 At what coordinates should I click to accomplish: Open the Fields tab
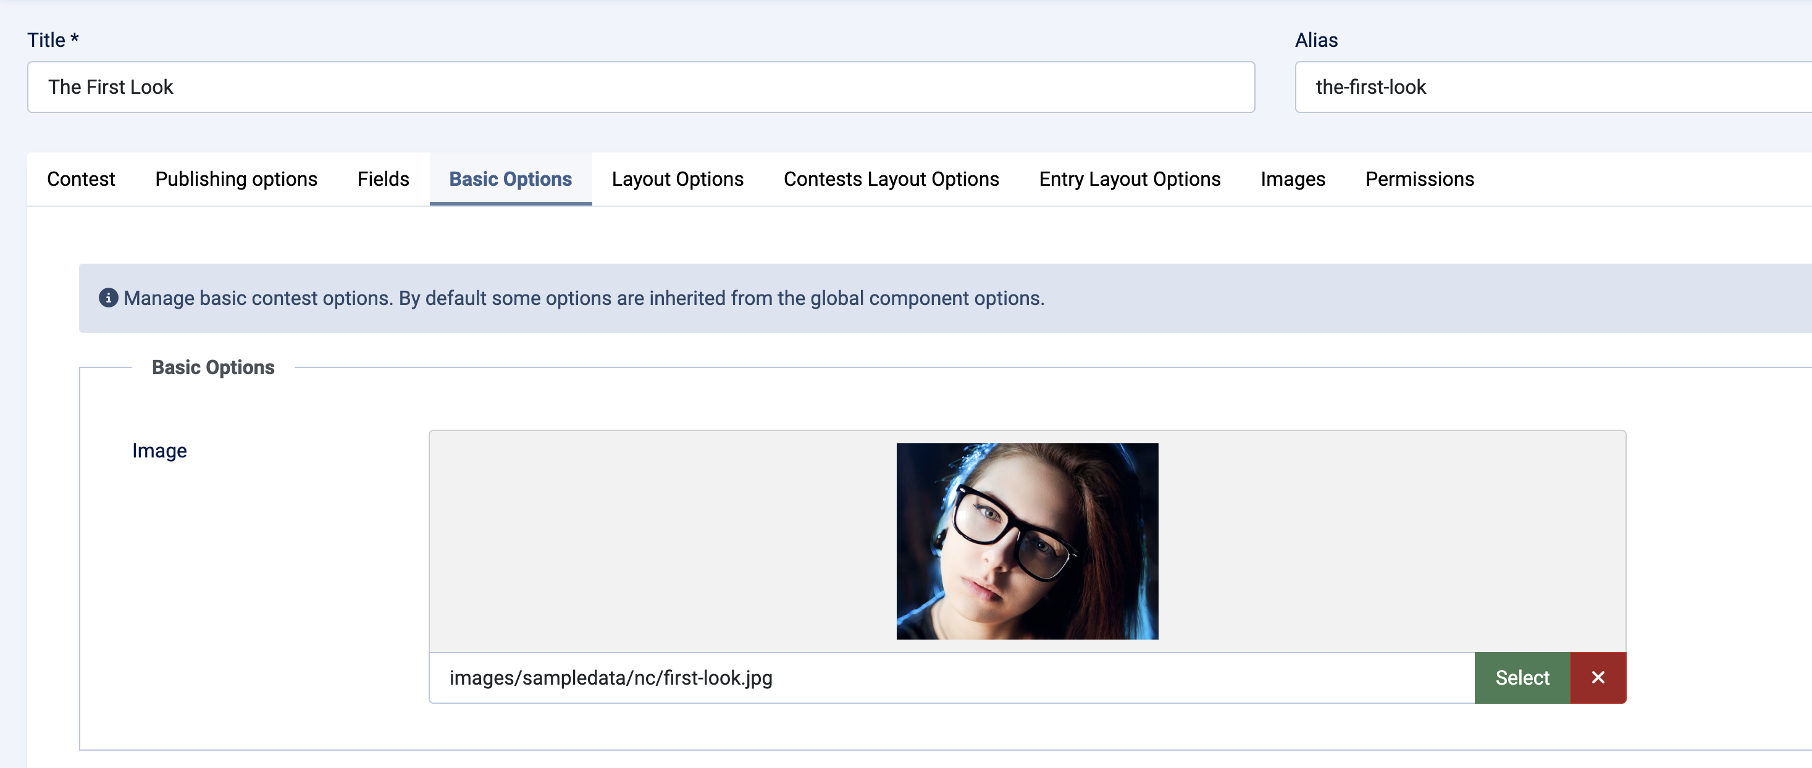[x=383, y=179]
